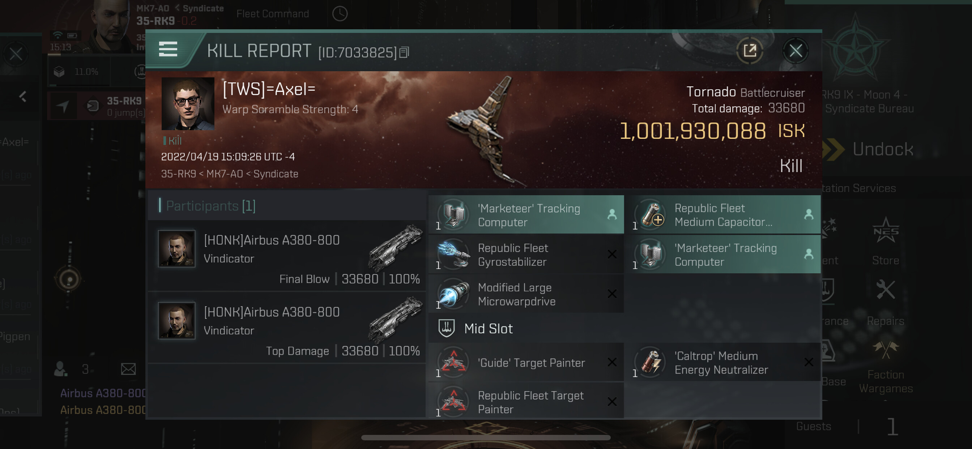Select Republic Fleet Gyrostabilizer module icon
972x449 pixels.
pyautogui.click(x=453, y=255)
